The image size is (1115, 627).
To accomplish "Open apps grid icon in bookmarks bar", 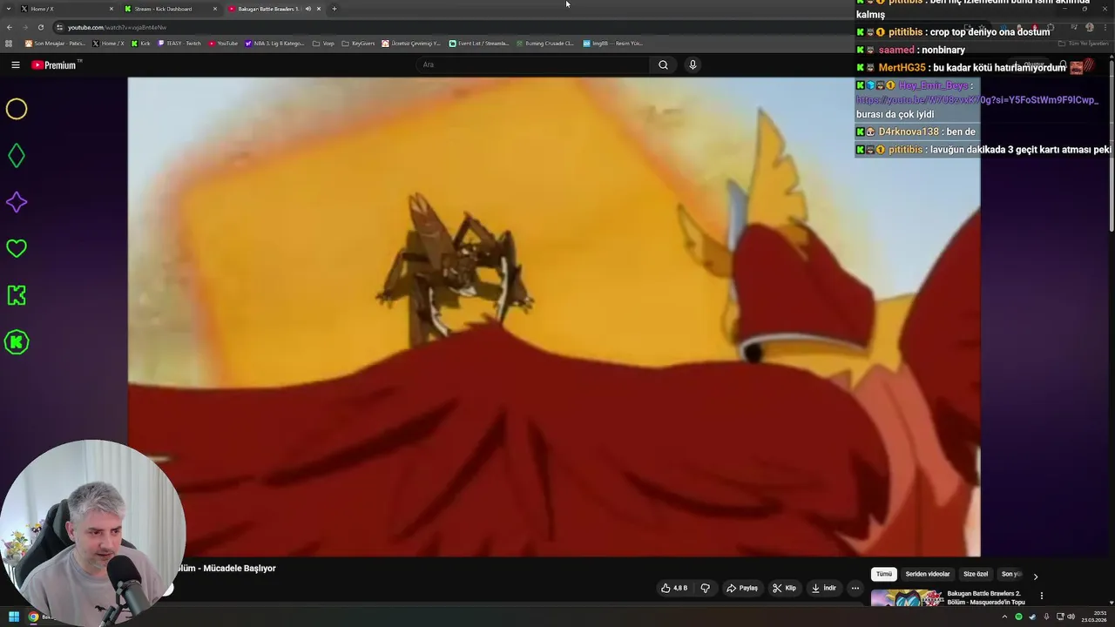I will point(10,43).
